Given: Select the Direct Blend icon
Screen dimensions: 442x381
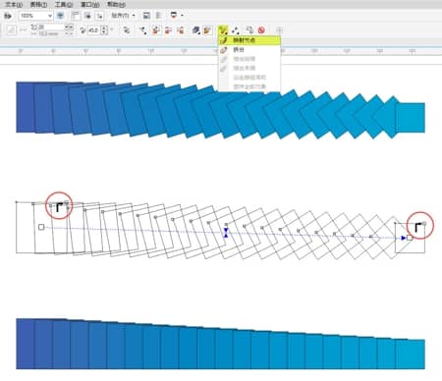Looking at the screenshot, I should pos(156,30).
